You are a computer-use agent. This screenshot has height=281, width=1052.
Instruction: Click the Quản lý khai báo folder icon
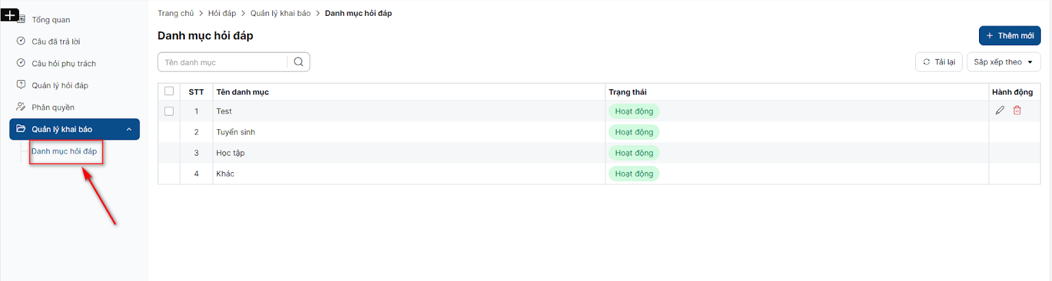coord(21,129)
